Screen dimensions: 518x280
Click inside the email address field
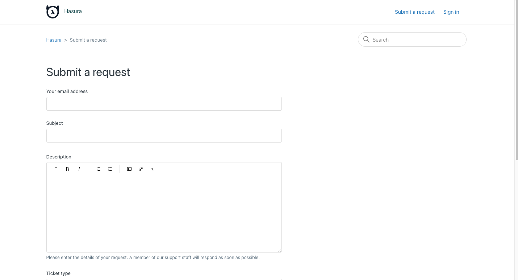(164, 104)
